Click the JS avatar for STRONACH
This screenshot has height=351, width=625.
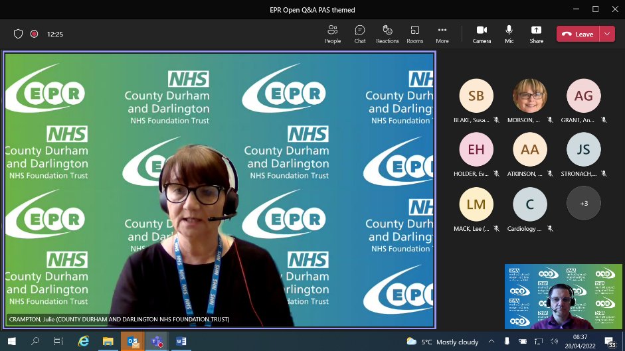point(584,149)
